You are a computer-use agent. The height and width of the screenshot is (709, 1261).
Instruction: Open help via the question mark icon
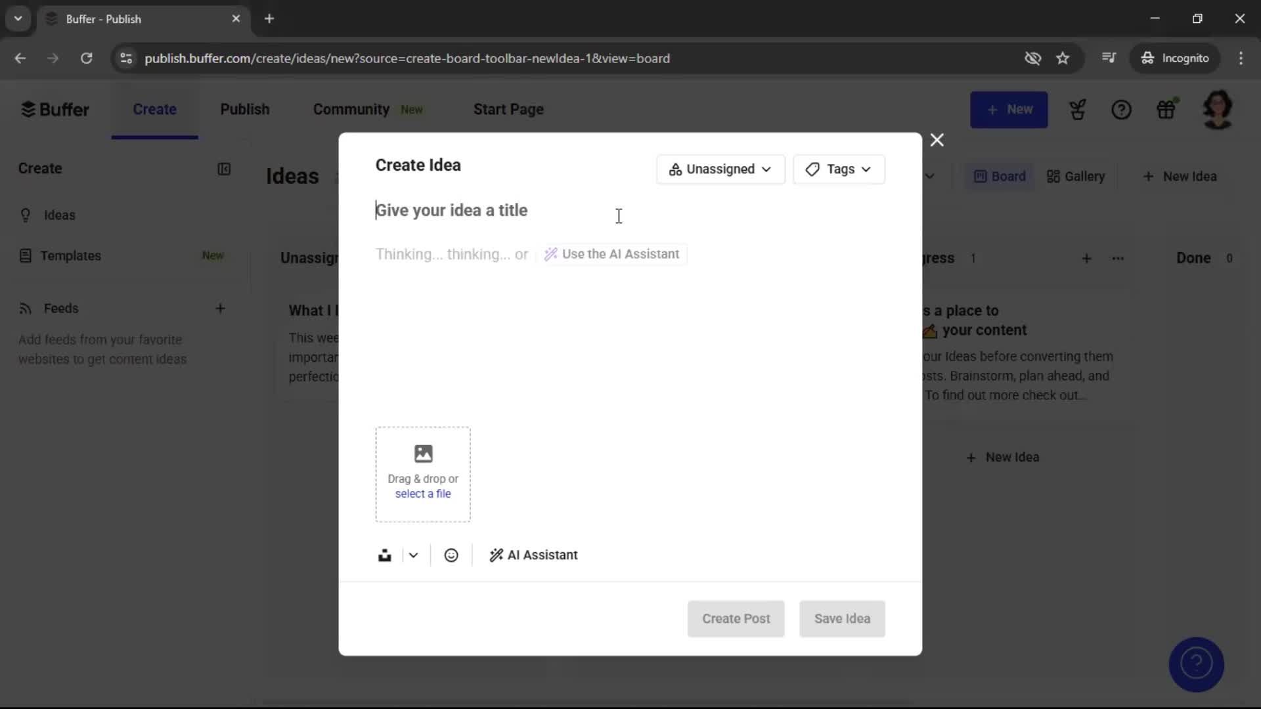[x=1122, y=109]
